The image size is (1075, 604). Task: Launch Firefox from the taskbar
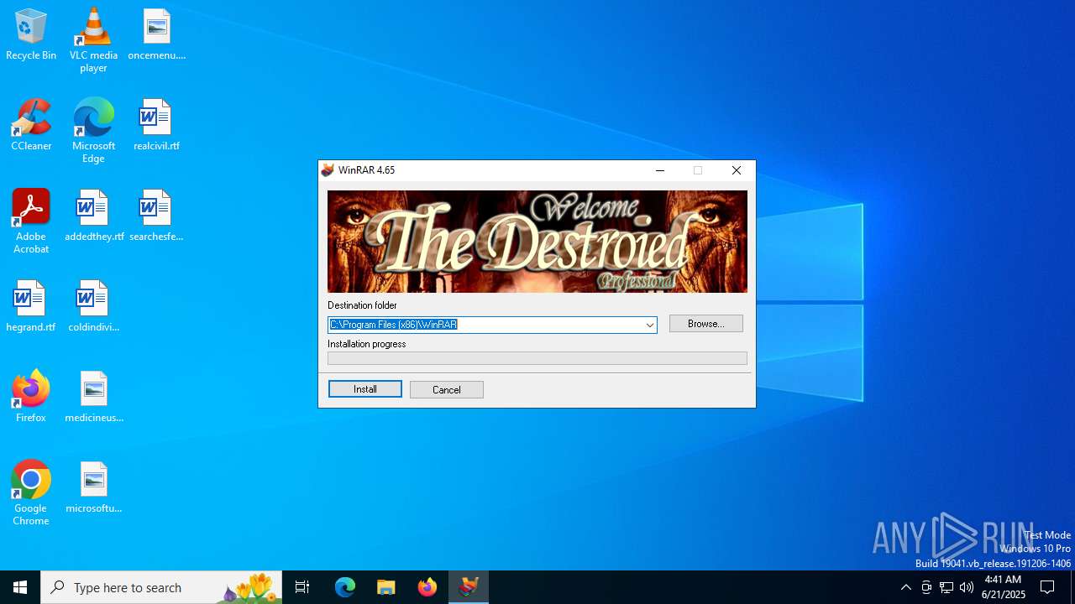pos(427,587)
